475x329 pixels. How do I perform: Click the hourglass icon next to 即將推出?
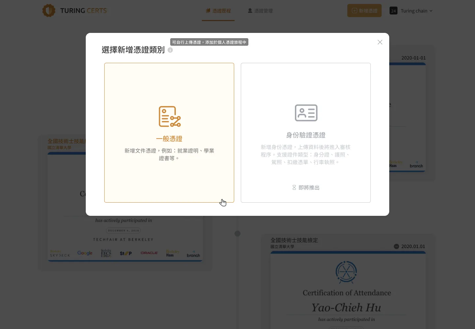pyautogui.click(x=294, y=187)
